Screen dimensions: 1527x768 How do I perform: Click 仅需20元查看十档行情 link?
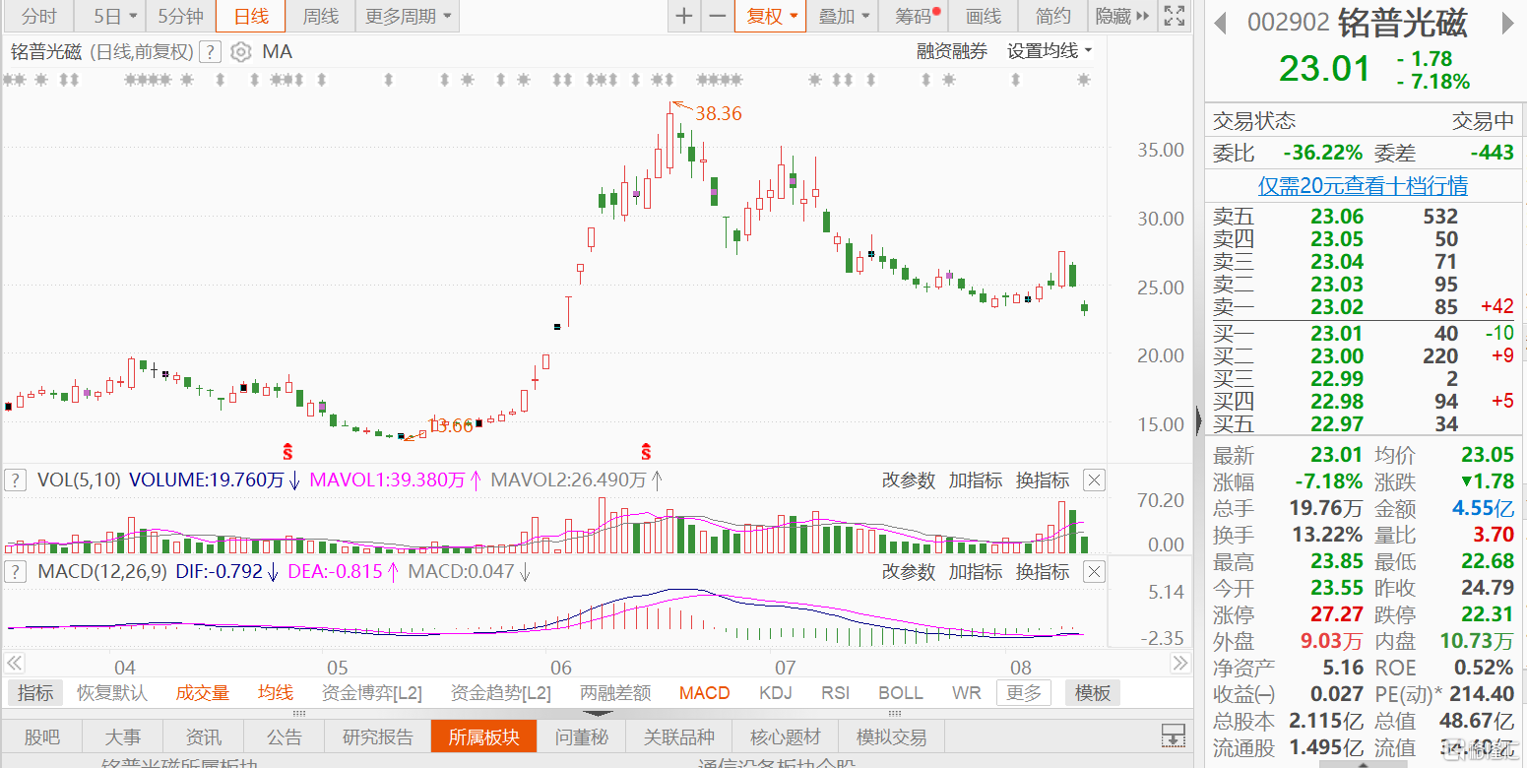tap(1363, 185)
